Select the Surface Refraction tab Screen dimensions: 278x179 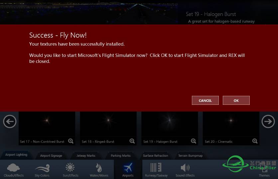click(x=156, y=156)
